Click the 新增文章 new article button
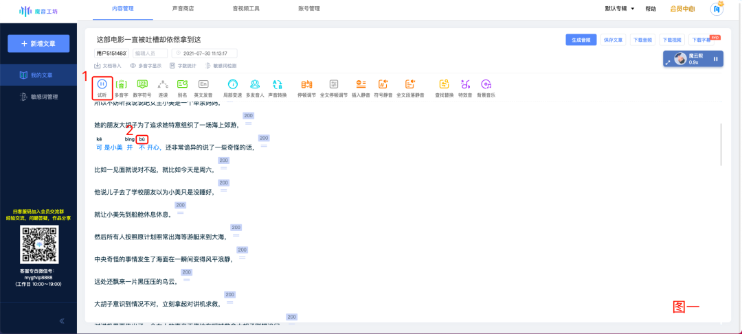 [42, 43]
